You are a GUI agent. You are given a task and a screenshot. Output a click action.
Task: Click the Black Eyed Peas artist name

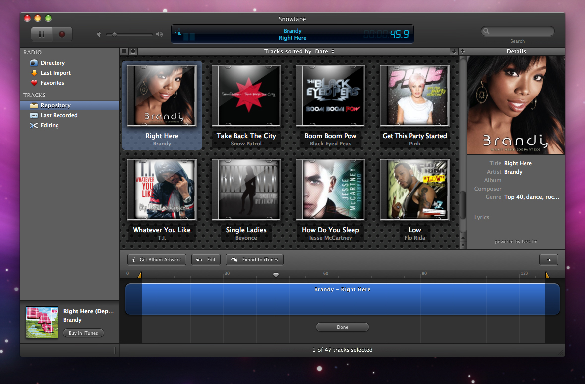pyautogui.click(x=331, y=144)
